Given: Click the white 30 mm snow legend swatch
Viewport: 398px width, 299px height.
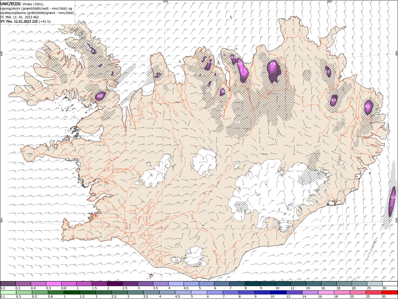Looking at the screenshot, I should click(390, 284).
